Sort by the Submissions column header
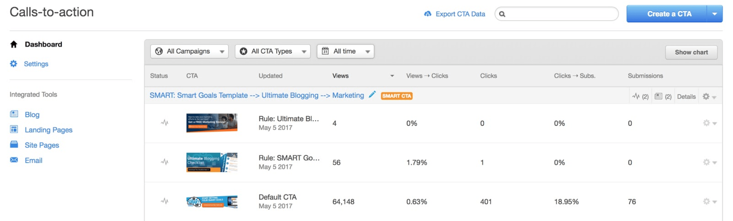This screenshot has height=221, width=733. [645, 76]
